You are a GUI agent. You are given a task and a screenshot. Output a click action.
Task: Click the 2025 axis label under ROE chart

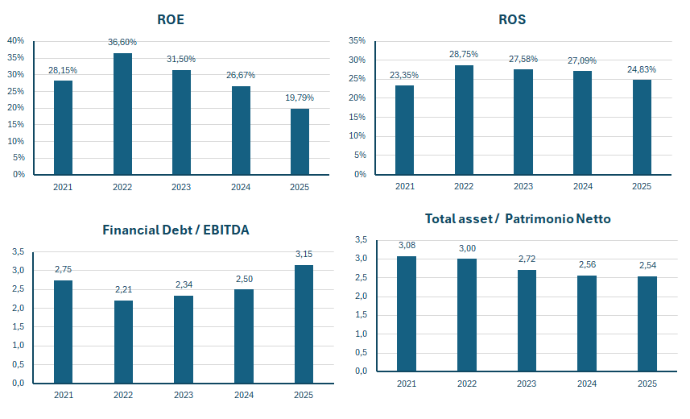pyautogui.click(x=300, y=187)
